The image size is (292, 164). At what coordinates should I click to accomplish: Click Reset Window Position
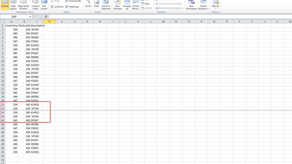[169, 8]
